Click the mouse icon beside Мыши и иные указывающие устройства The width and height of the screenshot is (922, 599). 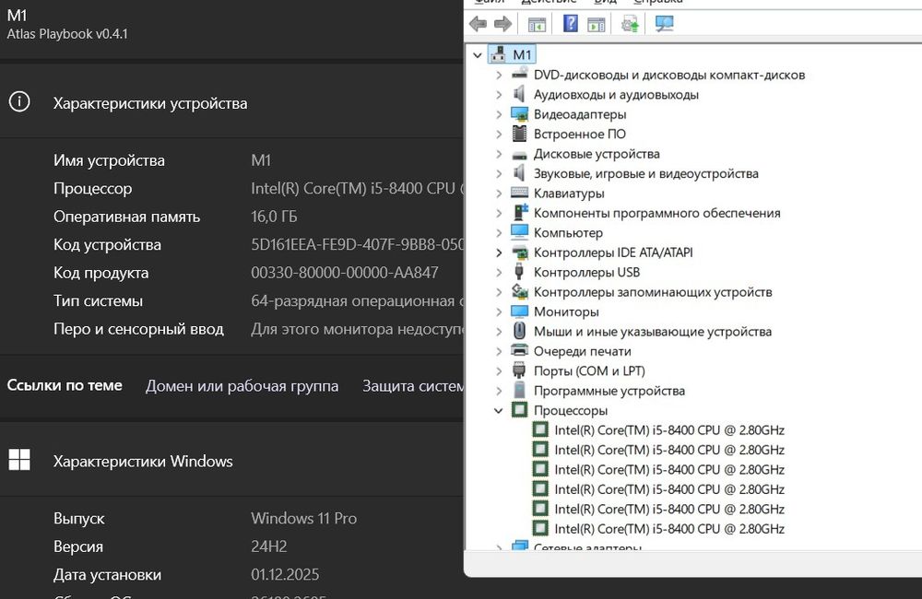pos(519,330)
